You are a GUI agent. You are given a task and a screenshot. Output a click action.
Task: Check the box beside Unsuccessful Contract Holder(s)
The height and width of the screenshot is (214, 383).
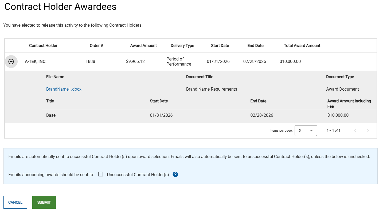101,174
